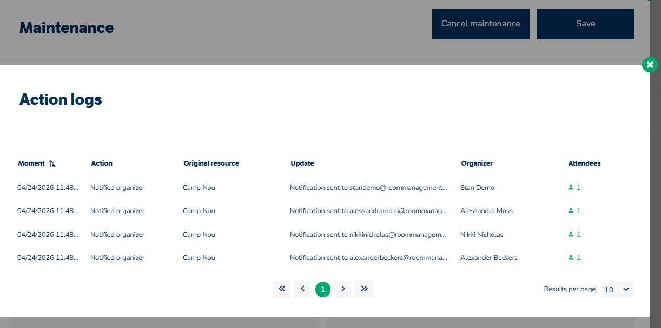Image resolution: width=661 pixels, height=328 pixels.
Task: Close the Action logs dialog
Action: pyautogui.click(x=650, y=65)
